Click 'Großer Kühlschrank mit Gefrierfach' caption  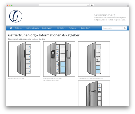[x=90, y=78]
